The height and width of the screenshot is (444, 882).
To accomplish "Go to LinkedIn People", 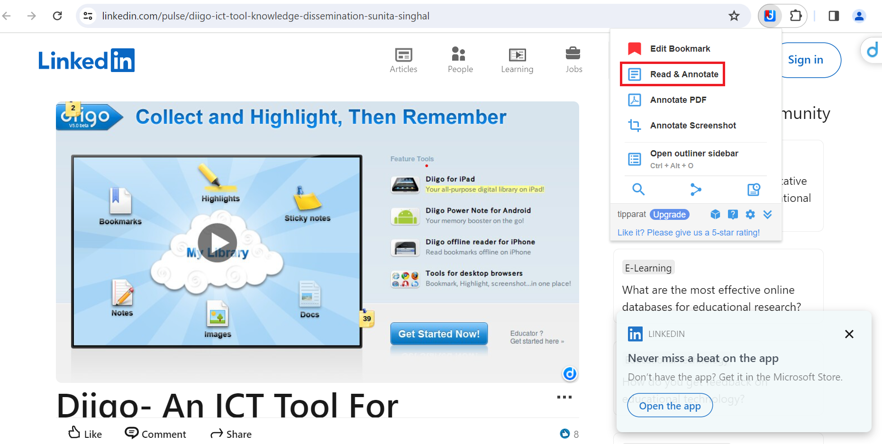I will point(460,61).
